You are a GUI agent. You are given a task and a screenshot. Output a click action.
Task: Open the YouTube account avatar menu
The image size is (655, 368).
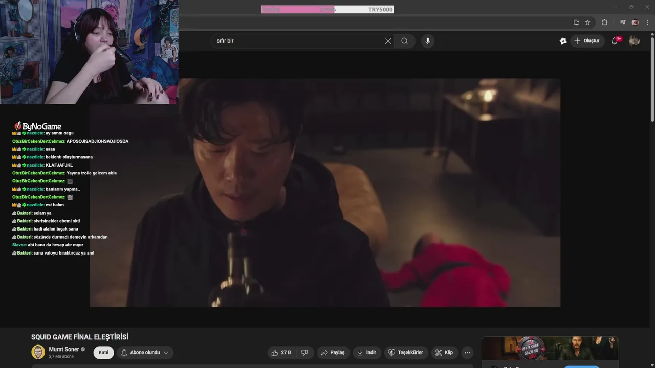tap(634, 41)
